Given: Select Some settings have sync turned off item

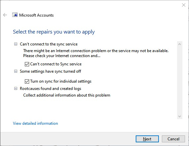Looking at the screenshot, I should (50, 71).
